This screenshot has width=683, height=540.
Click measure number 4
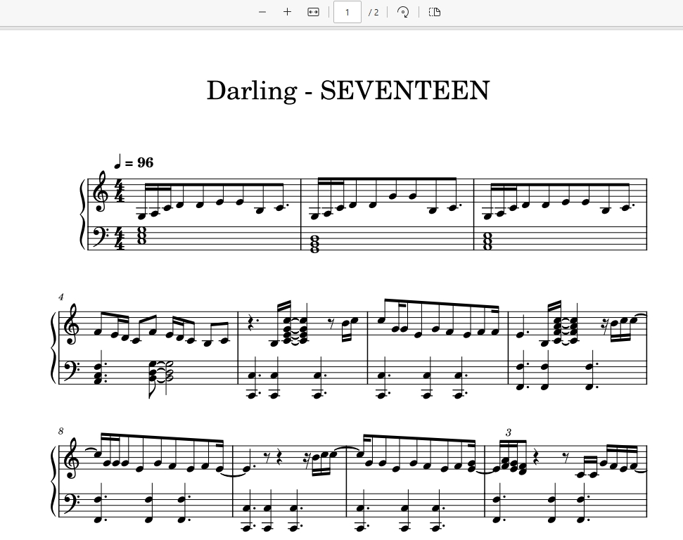click(61, 297)
